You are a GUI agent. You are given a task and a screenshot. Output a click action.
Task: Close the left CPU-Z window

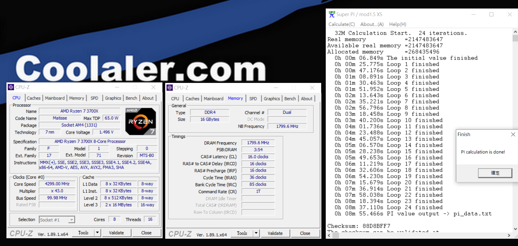(154, 87)
